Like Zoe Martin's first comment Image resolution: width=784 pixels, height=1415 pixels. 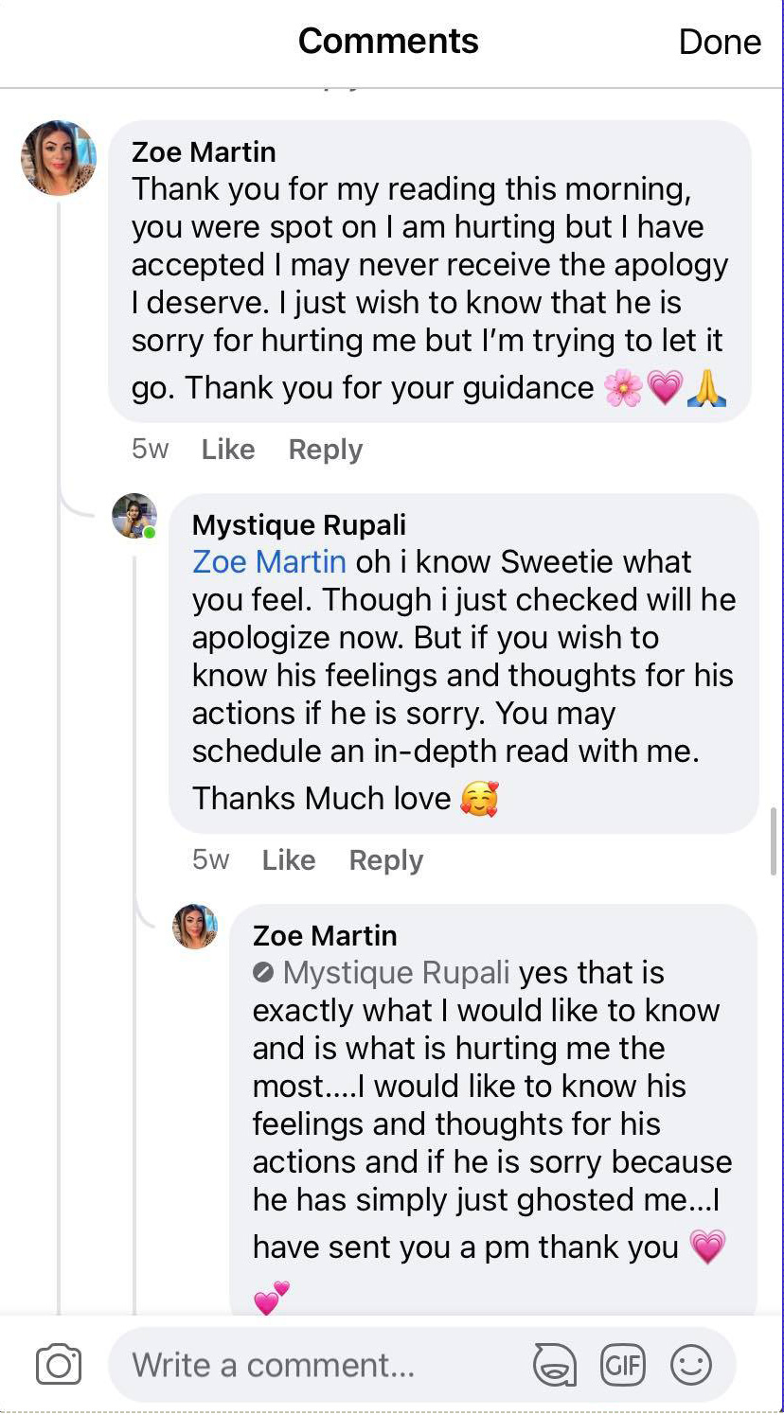click(227, 450)
